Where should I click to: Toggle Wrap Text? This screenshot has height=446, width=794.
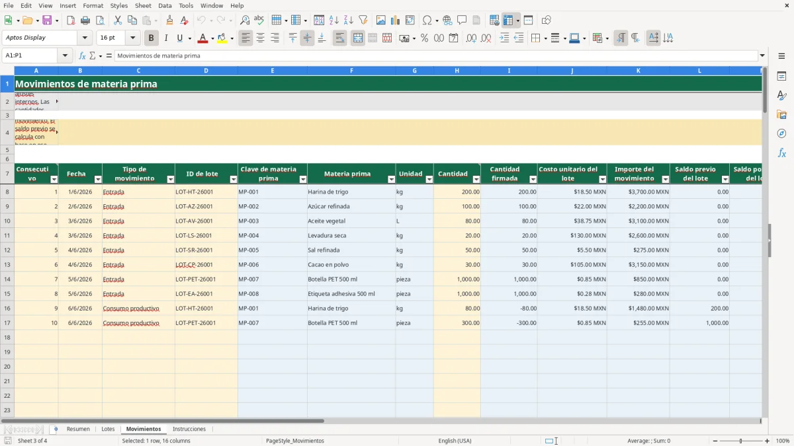pos(340,38)
